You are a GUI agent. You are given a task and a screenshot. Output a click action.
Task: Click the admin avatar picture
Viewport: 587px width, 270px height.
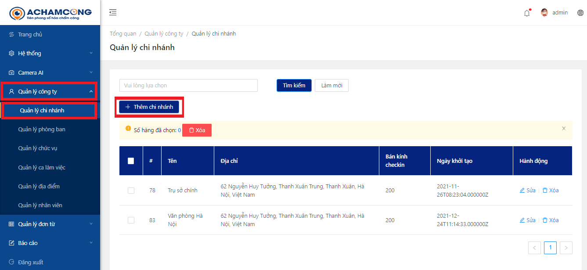tap(544, 13)
